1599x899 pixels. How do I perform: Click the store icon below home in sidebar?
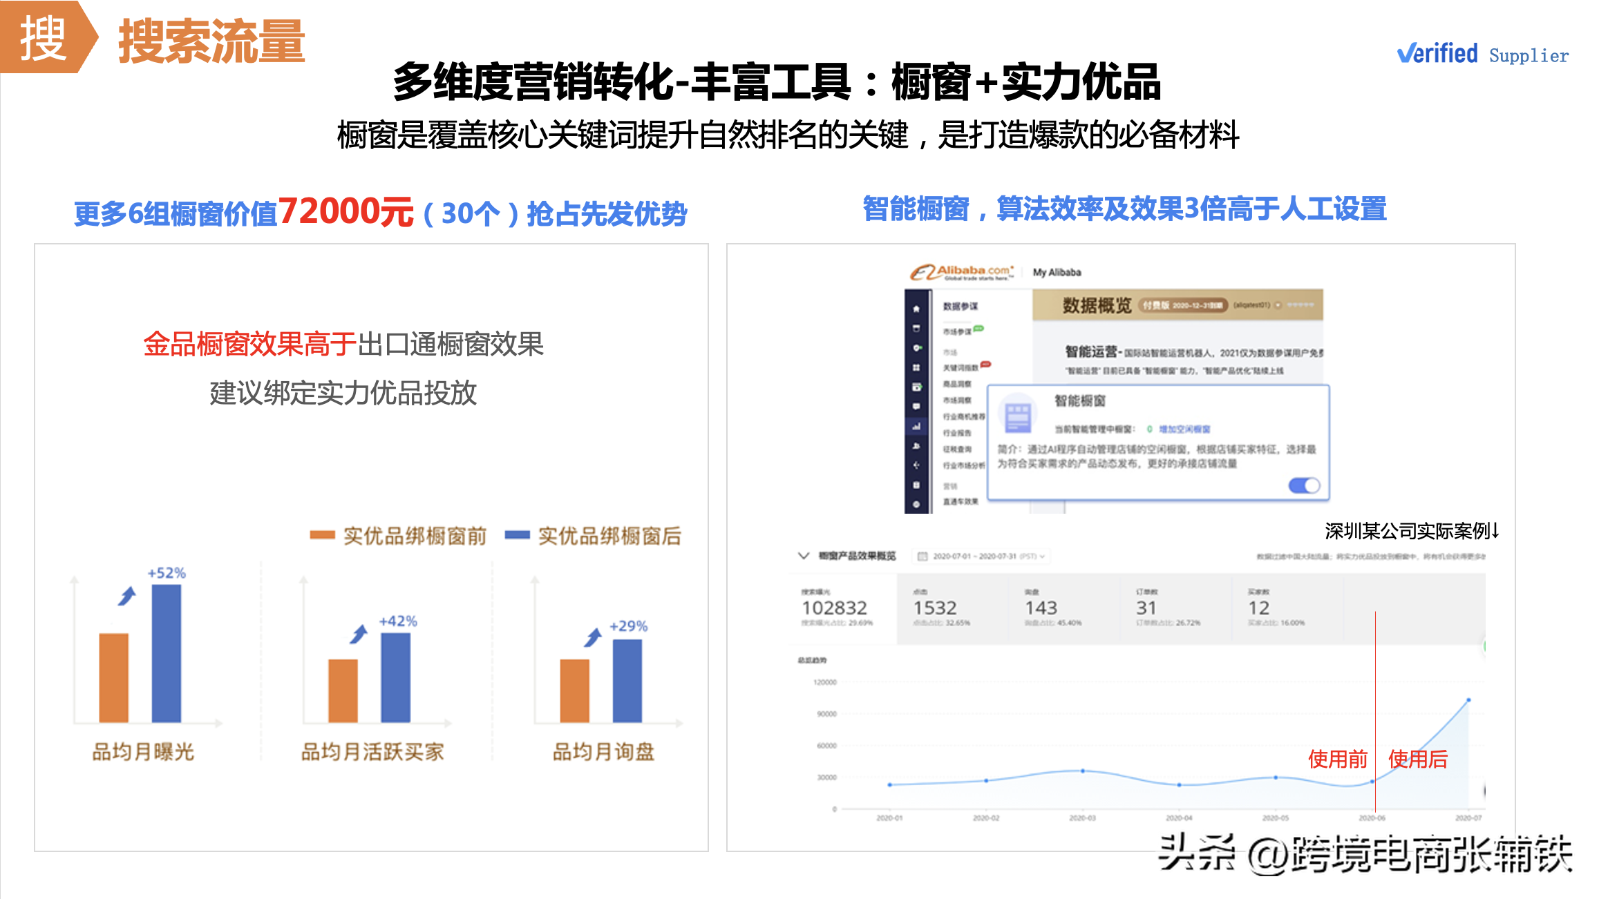[x=916, y=328]
